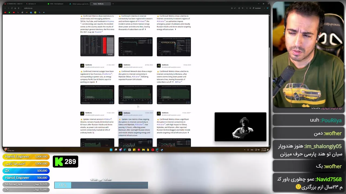Open the X bookmark in bookmarks bar
Viewport: 346px width, 194px height.
pyautogui.click(x=18, y=12)
